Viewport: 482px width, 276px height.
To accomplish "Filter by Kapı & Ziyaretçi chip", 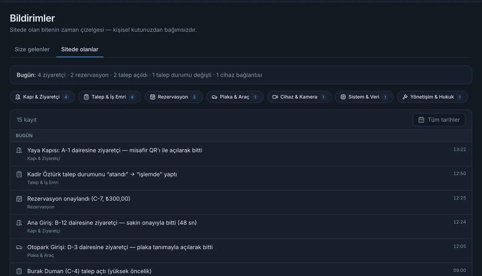I will tap(42, 97).
